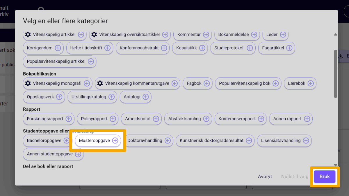Select the Abstraktsamling category chip

(188, 119)
